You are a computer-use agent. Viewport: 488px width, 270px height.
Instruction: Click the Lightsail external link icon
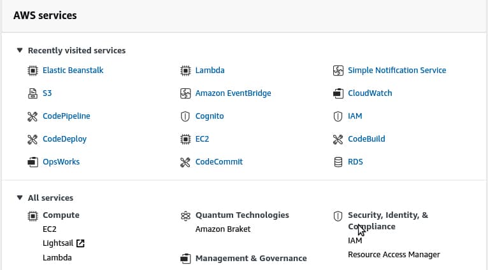[80, 243]
